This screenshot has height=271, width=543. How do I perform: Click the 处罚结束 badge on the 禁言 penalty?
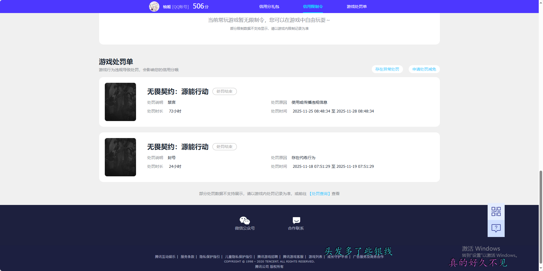point(224,91)
